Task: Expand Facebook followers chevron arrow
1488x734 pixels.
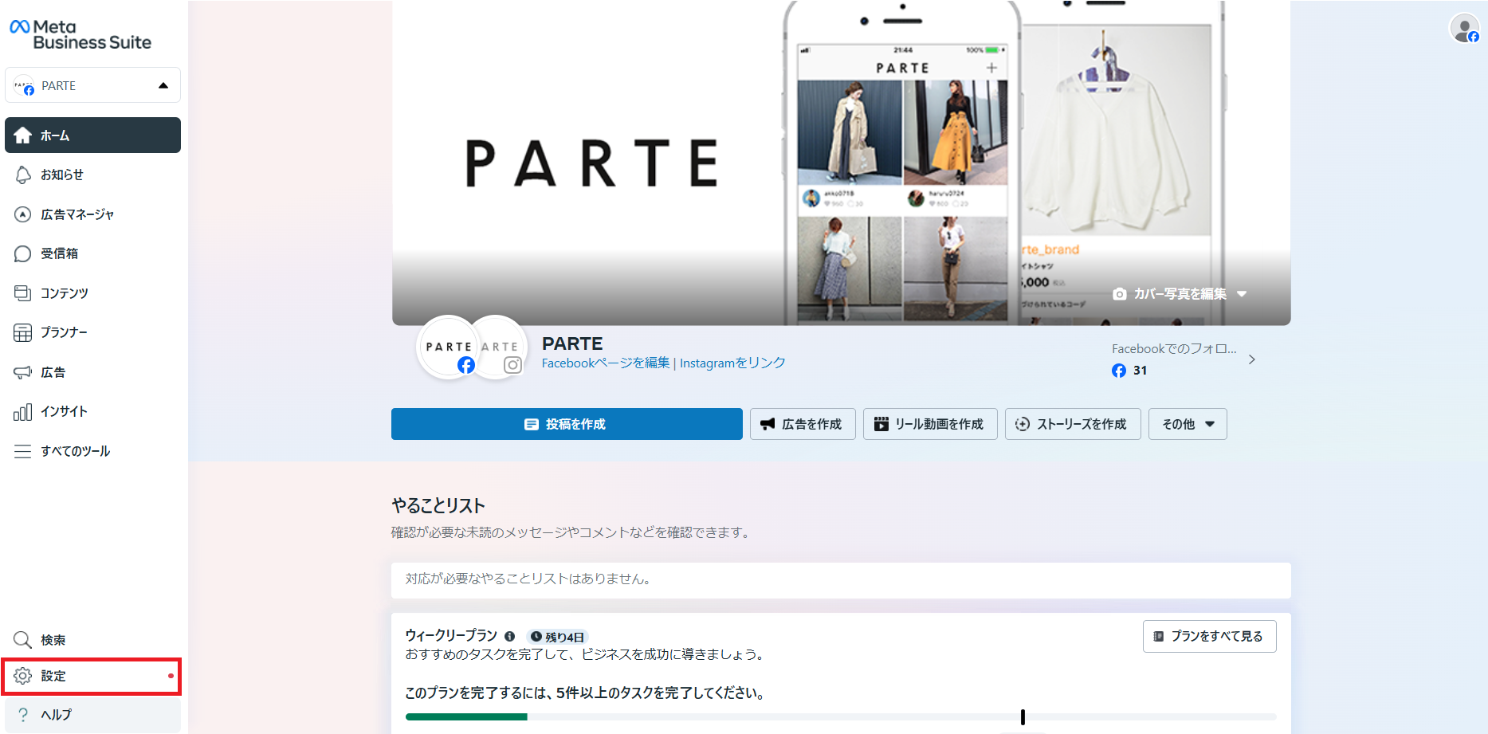Action: pyautogui.click(x=1252, y=359)
